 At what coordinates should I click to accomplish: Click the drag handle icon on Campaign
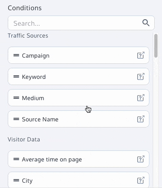tap(16, 55)
